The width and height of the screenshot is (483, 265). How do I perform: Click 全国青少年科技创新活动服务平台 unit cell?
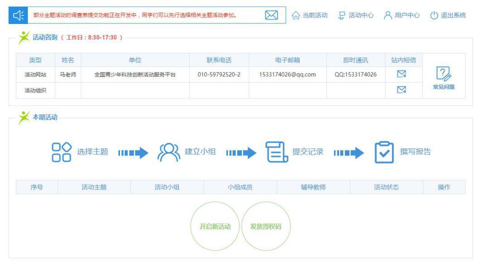[135, 75]
